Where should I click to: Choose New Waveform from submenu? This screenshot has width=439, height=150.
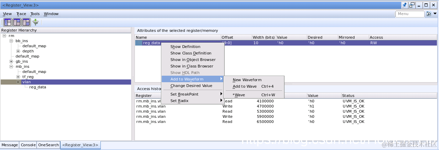[x=254, y=80]
